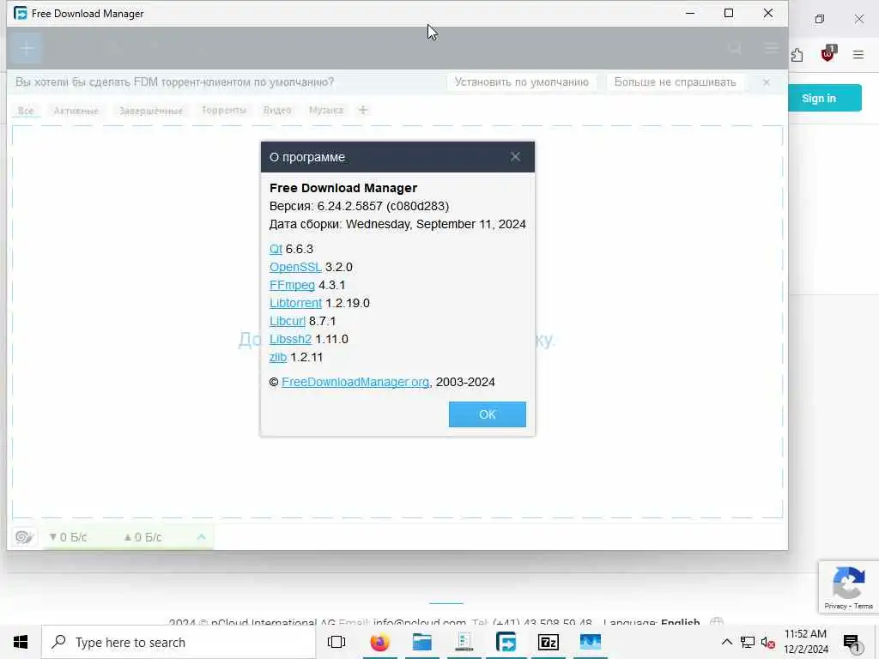Click upload speed 0 Б/с indicator
Screen dimensions: 879x659
(143, 537)
